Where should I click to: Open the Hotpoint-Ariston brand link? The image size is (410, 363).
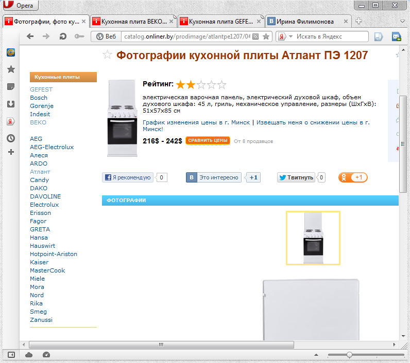(x=54, y=254)
